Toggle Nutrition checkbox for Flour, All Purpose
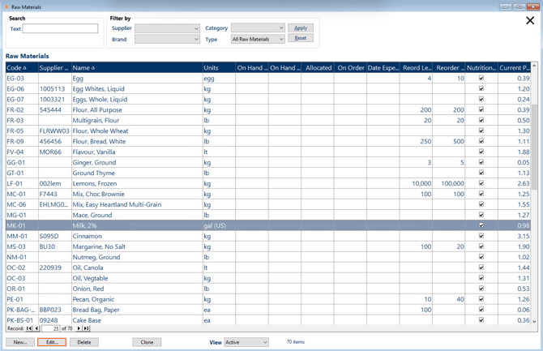 coord(481,109)
